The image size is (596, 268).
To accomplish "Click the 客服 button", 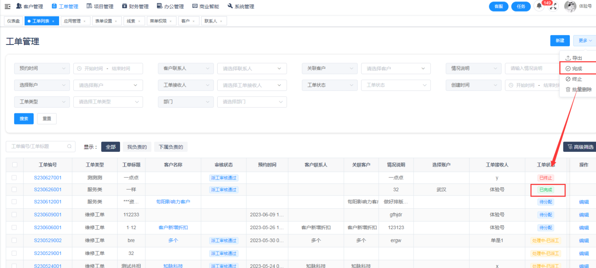I will tap(499, 6).
